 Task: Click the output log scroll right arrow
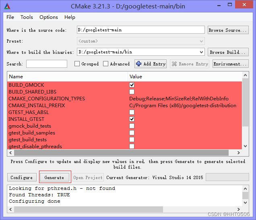(239, 209)
